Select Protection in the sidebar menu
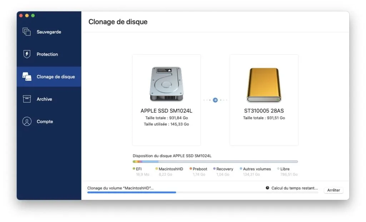This screenshot has height=222, width=366. pos(47,54)
